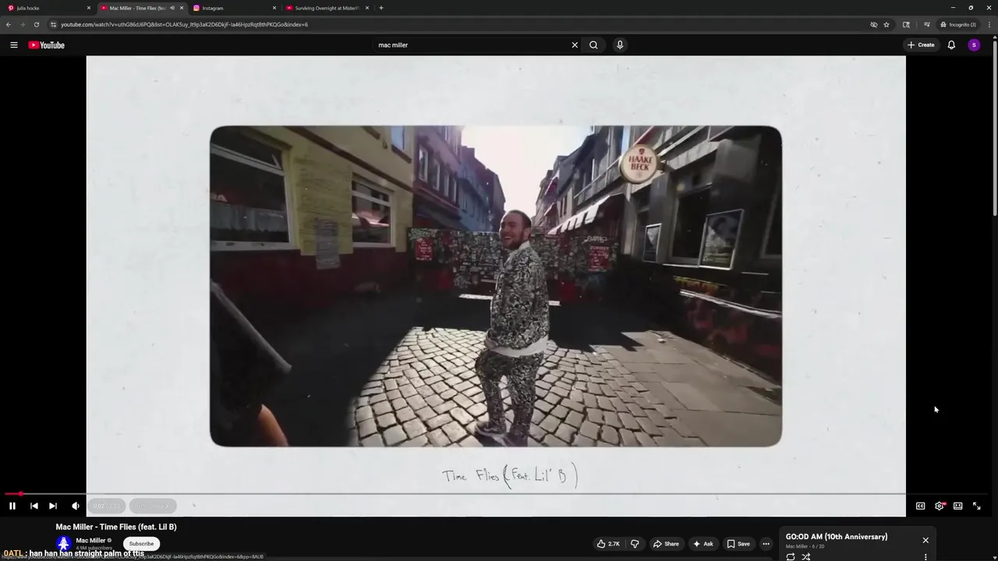Viewport: 998px width, 561px height.
Task: View site information icon in address bar
Action: coord(53,24)
